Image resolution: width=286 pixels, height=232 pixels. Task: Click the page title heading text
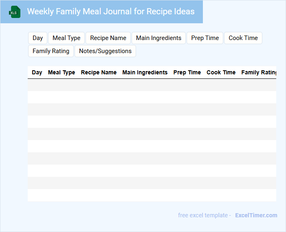click(111, 11)
